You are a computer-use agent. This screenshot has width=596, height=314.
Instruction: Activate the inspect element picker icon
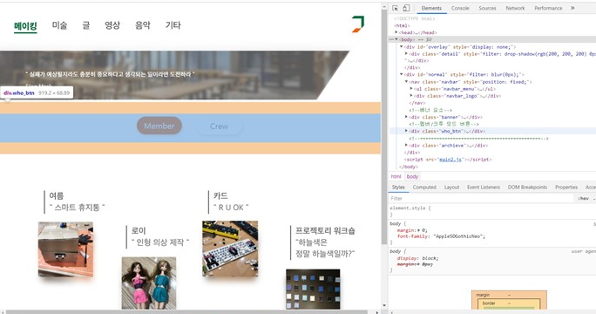click(396, 8)
